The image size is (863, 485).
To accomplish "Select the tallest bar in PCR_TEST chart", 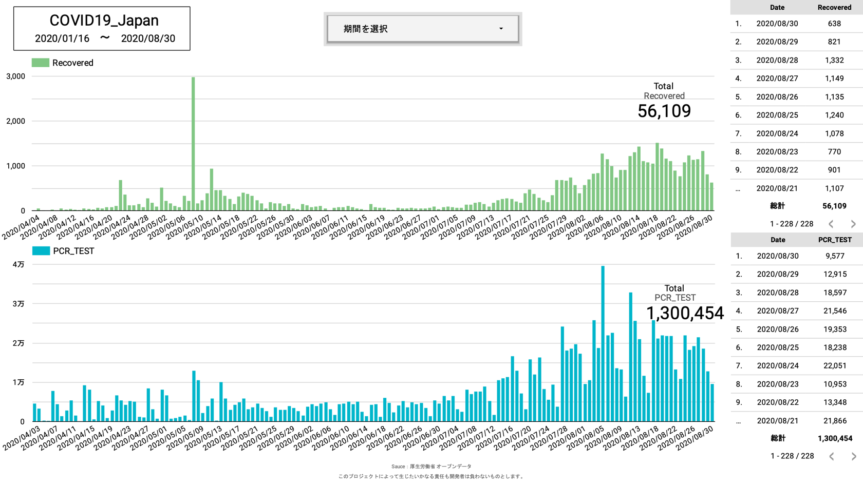I will 603,344.
